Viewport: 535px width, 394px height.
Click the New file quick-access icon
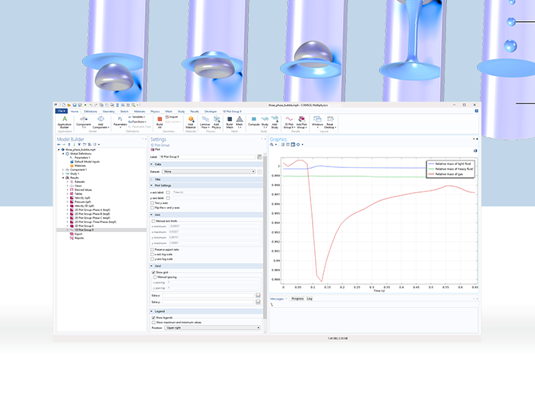[x=63, y=105]
